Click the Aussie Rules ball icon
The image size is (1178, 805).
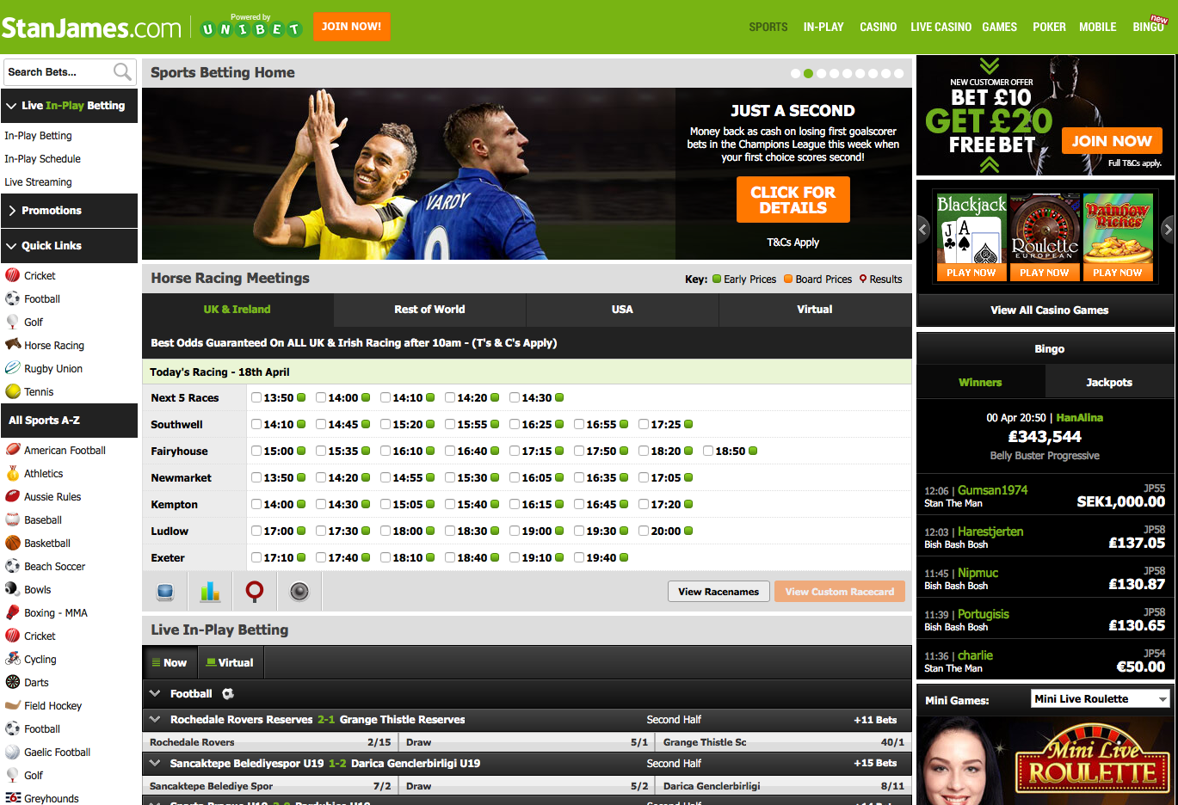12,496
